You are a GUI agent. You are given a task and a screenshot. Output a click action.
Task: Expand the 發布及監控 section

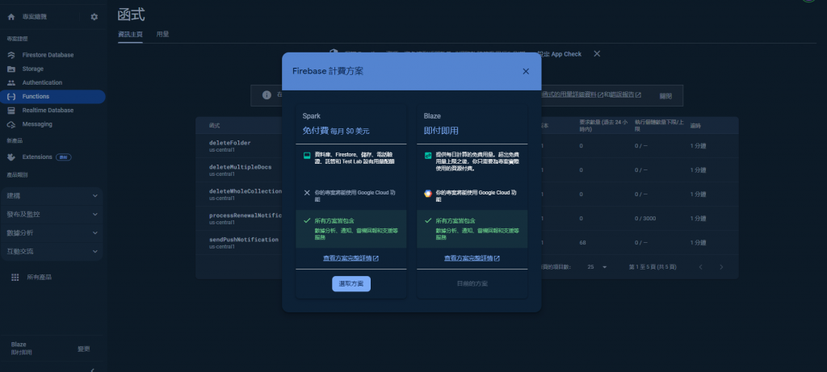52,215
